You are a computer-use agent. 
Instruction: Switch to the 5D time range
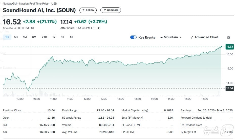(16, 37)
